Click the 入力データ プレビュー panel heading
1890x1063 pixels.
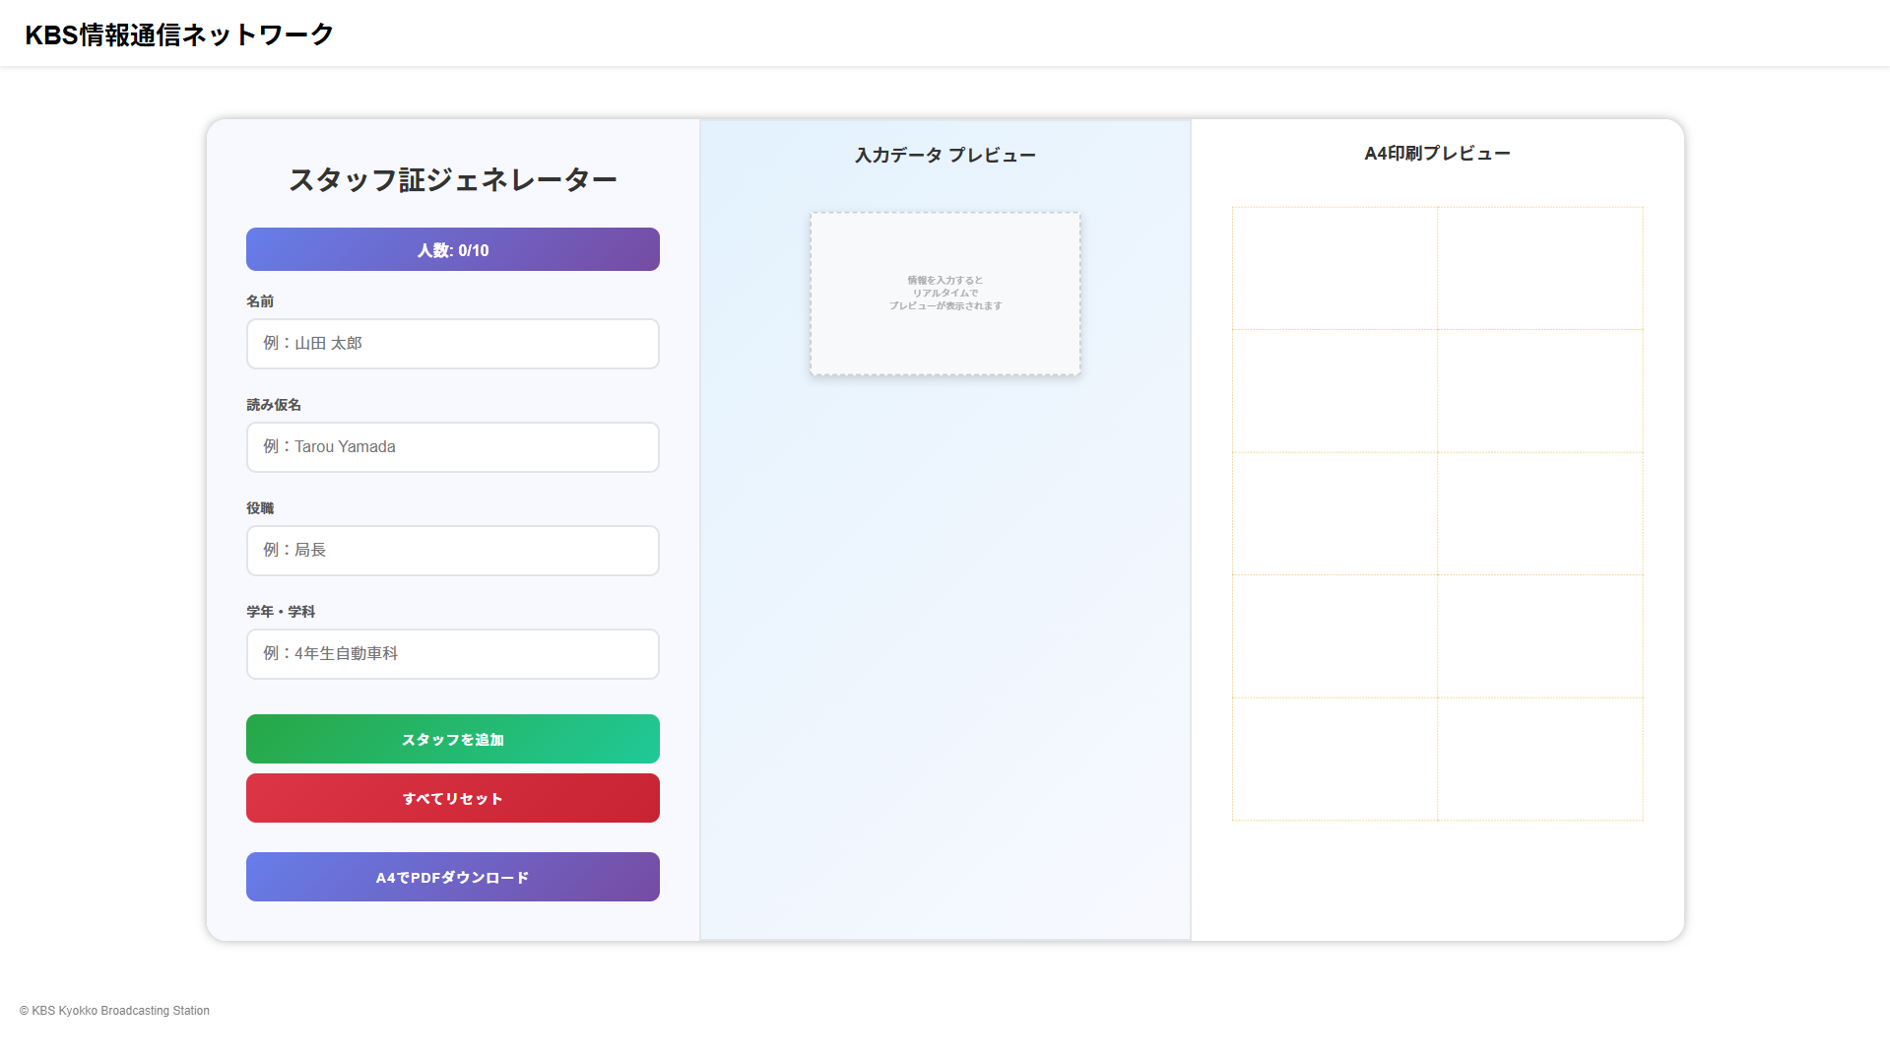(x=945, y=155)
